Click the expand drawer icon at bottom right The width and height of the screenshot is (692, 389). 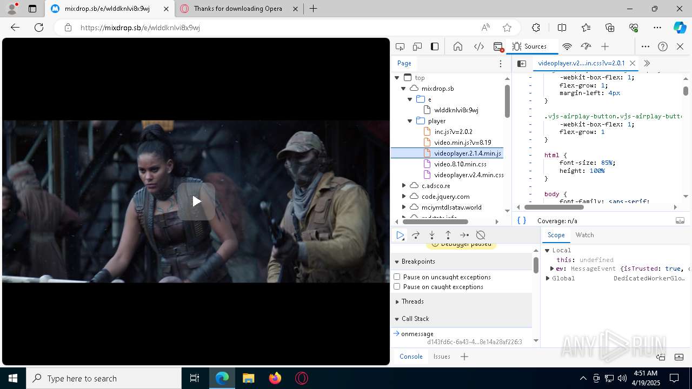click(679, 357)
